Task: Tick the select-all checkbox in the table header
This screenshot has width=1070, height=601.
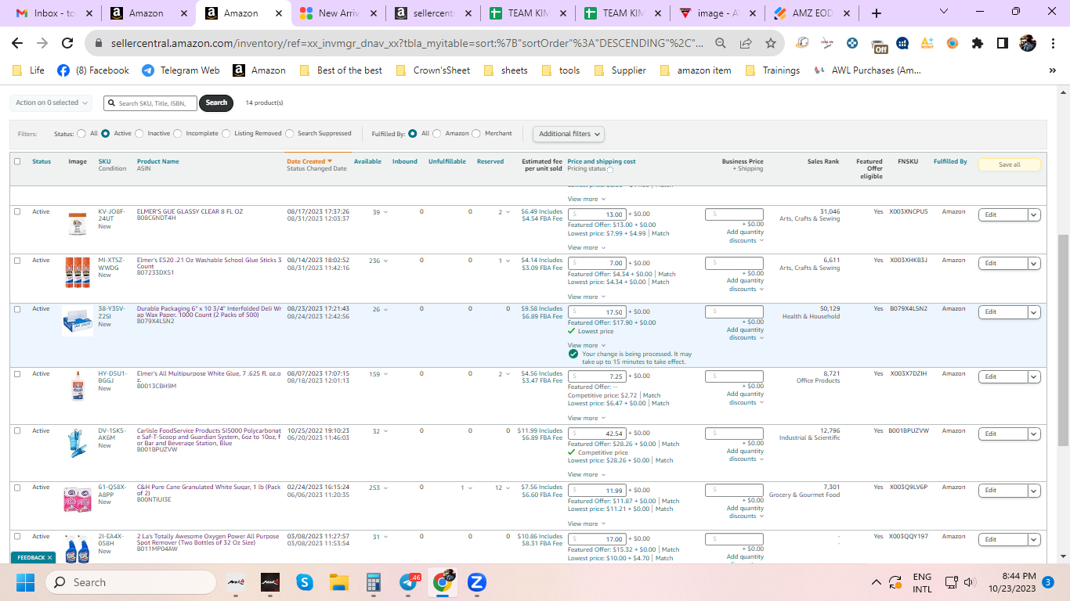Action: [x=17, y=162]
